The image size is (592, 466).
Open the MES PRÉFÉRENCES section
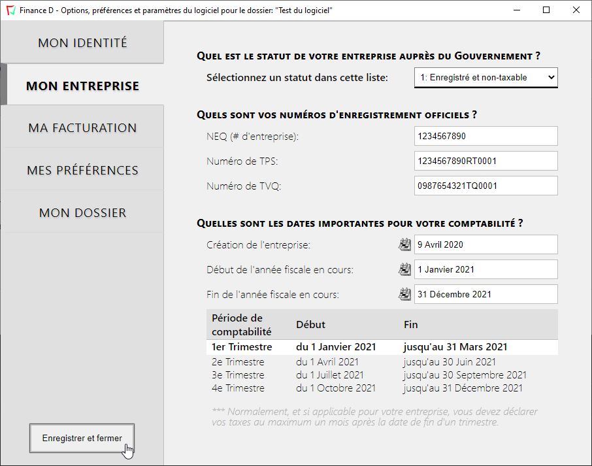(82, 169)
